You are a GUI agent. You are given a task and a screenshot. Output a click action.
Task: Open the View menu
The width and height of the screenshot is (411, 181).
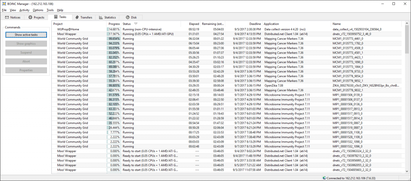click(13, 10)
